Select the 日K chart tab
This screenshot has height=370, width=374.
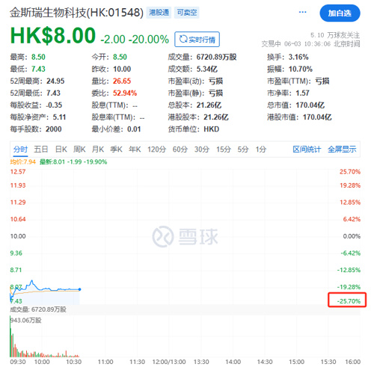(61, 149)
